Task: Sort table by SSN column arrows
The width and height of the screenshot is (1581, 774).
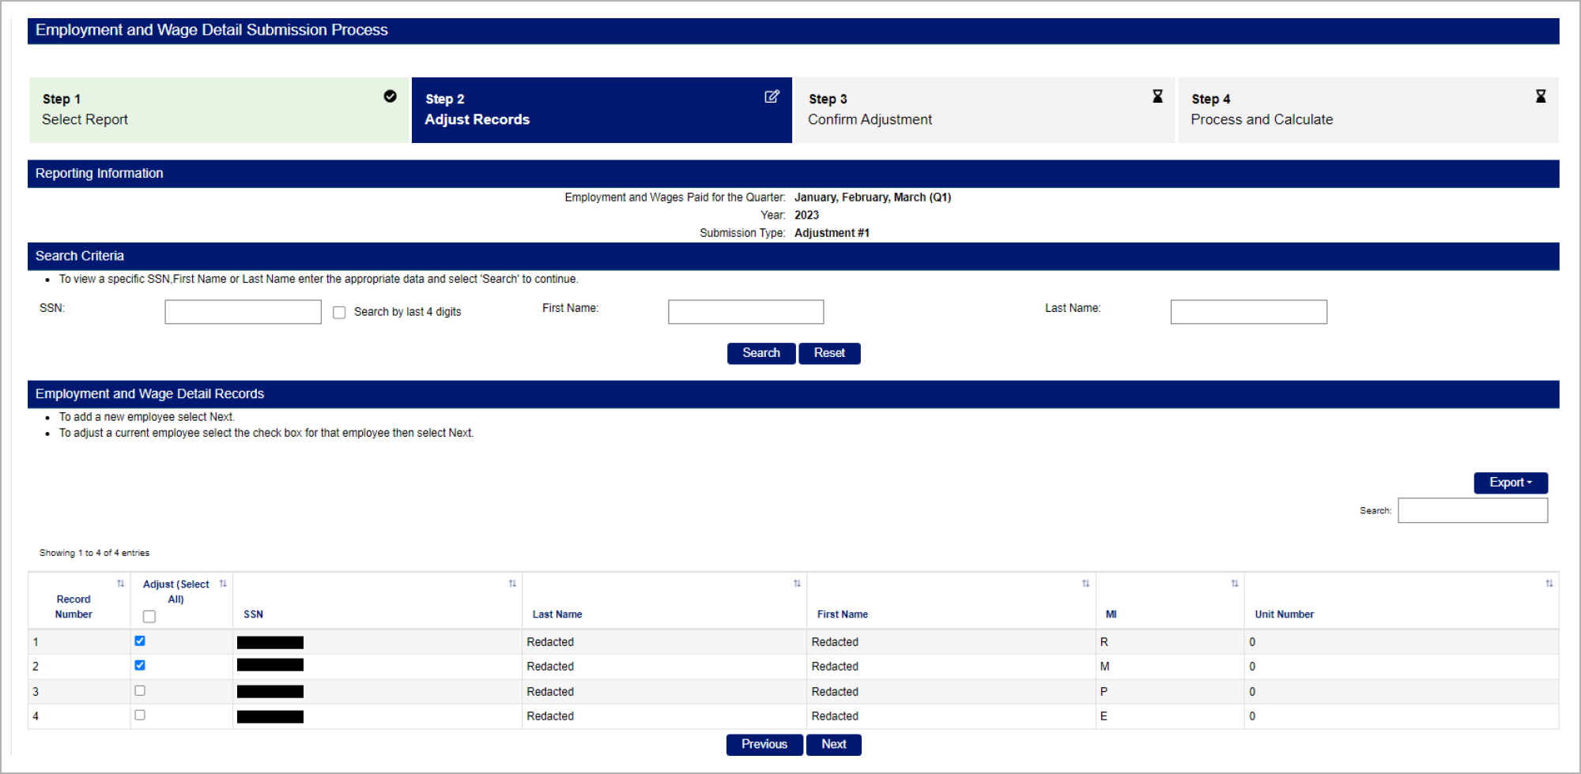Action: (x=512, y=584)
